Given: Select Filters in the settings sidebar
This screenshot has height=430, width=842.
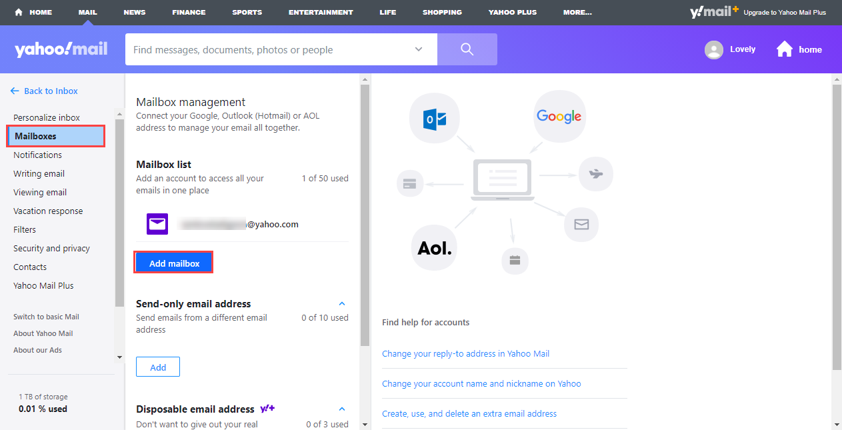Looking at the screenshot, I should (25, 229).
